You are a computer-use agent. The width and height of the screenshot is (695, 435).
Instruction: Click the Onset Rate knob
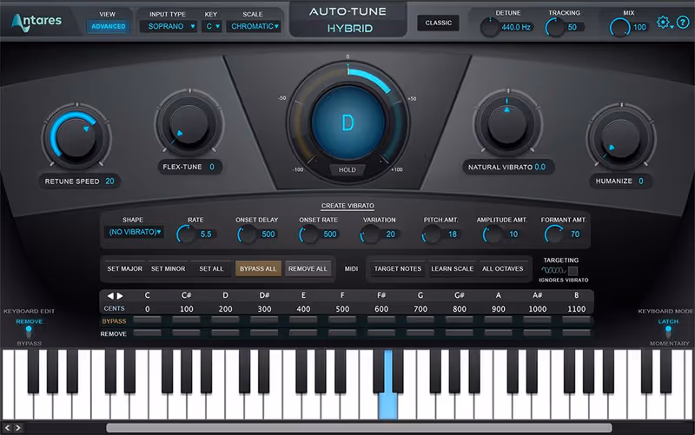[308, 234]
